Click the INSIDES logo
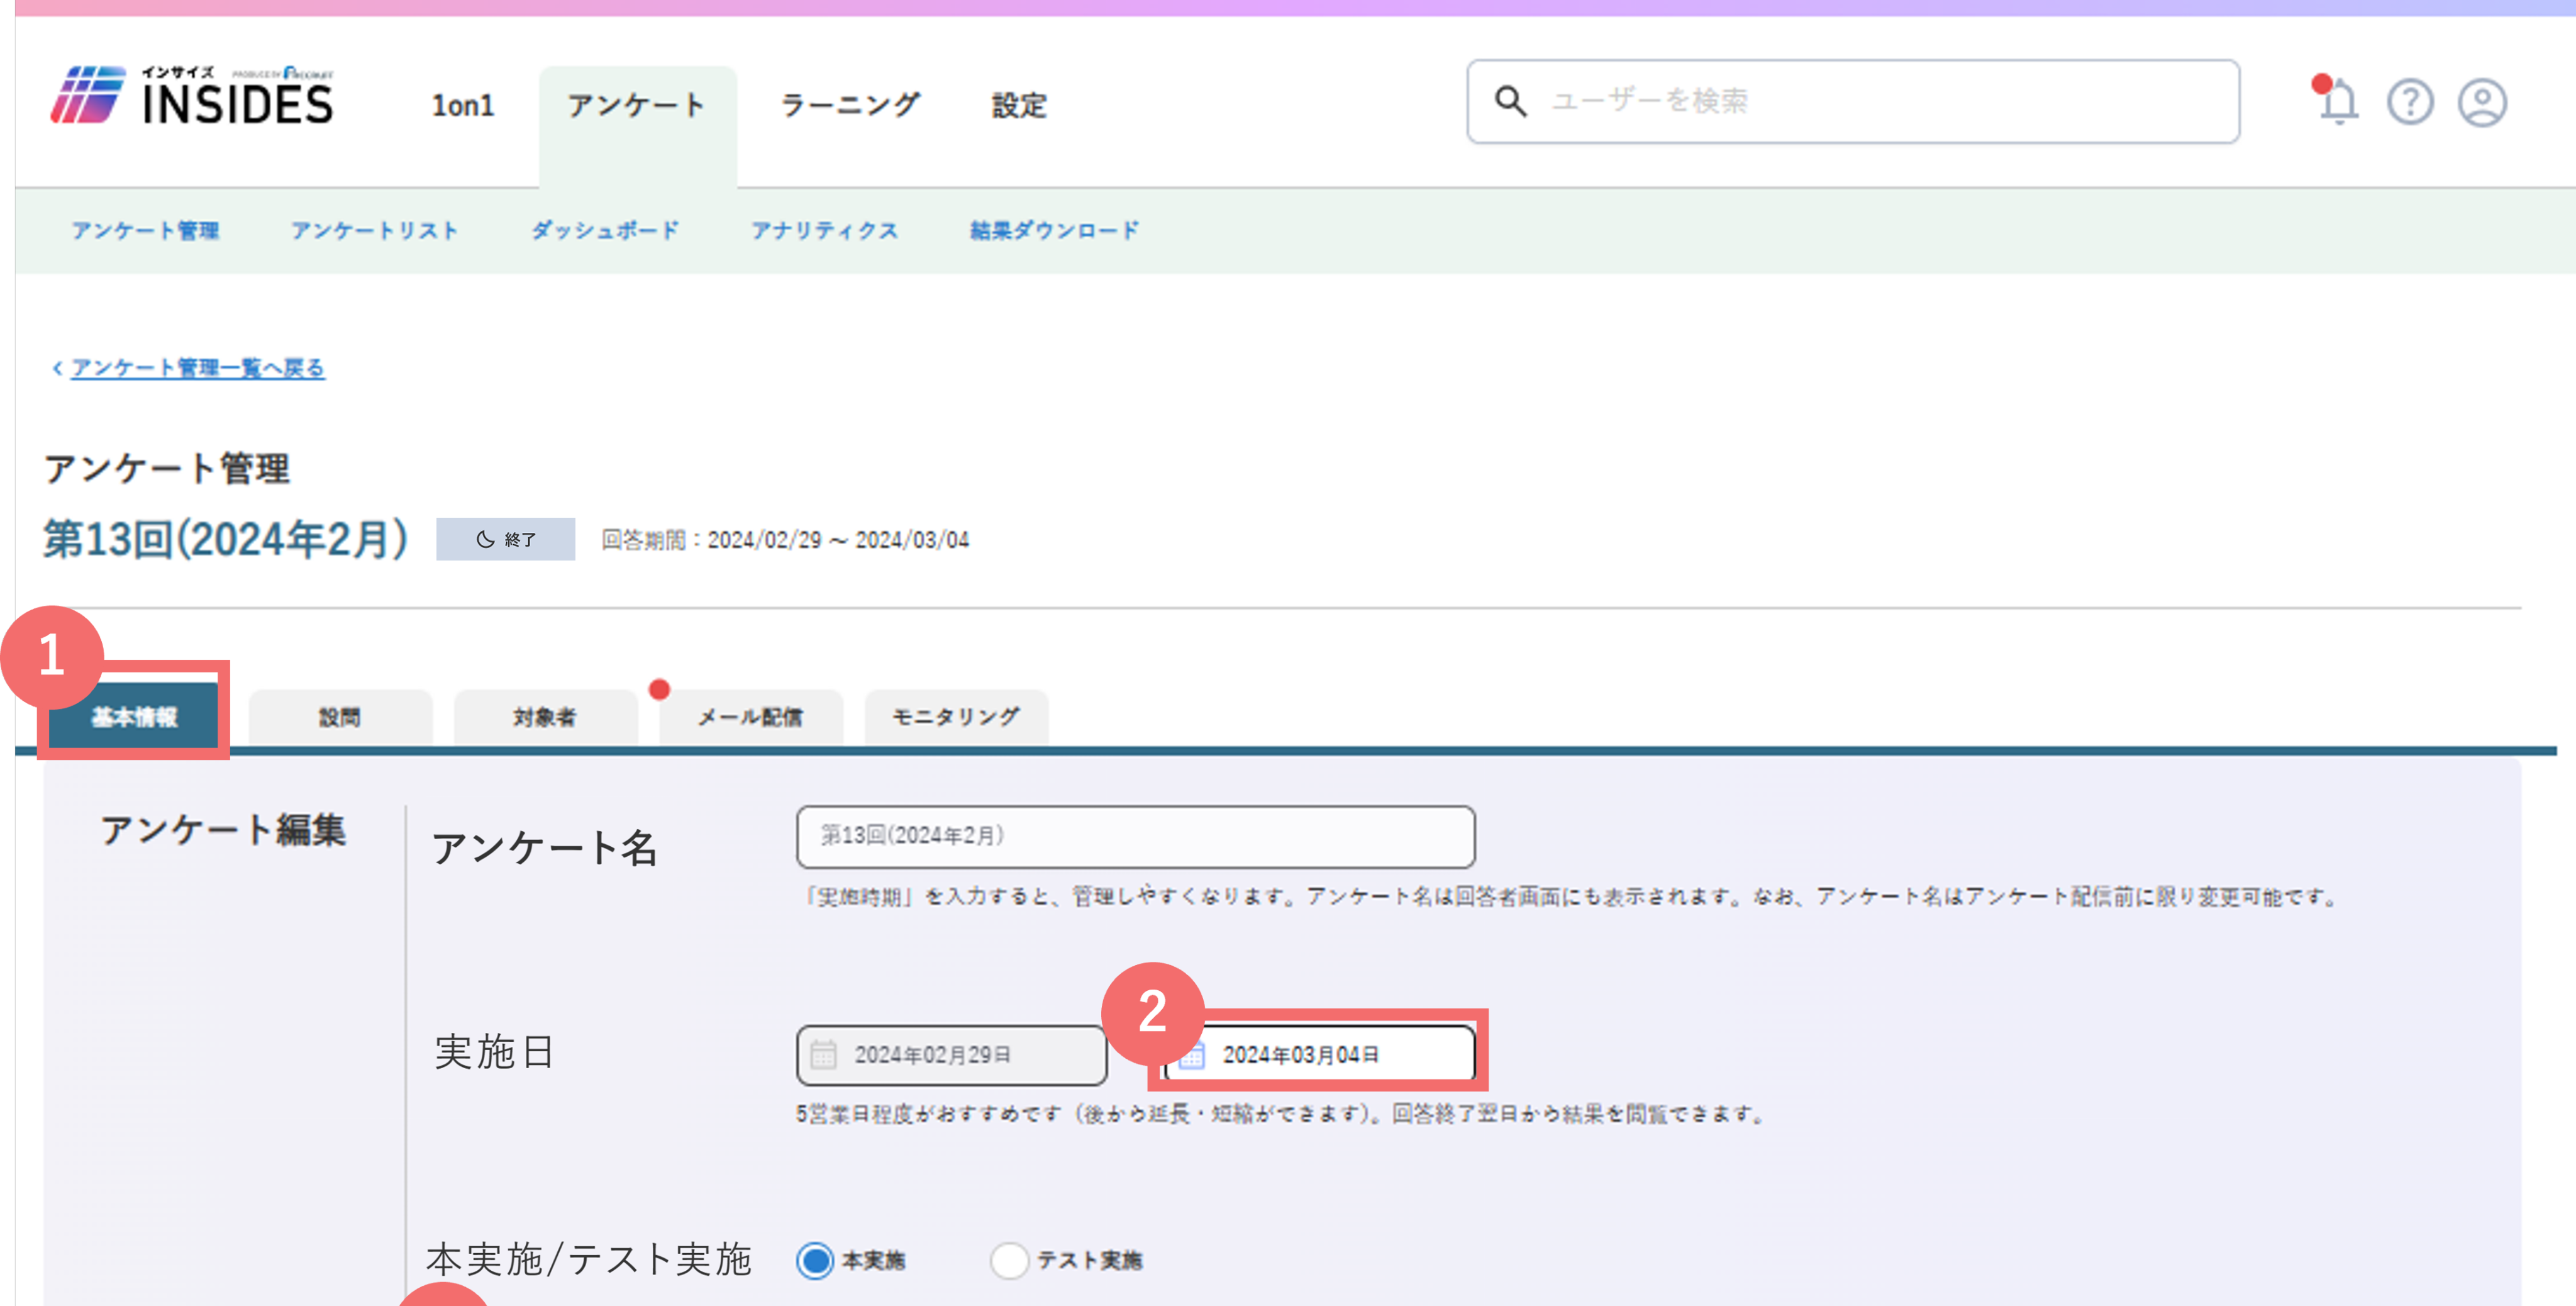 (193, 96)
